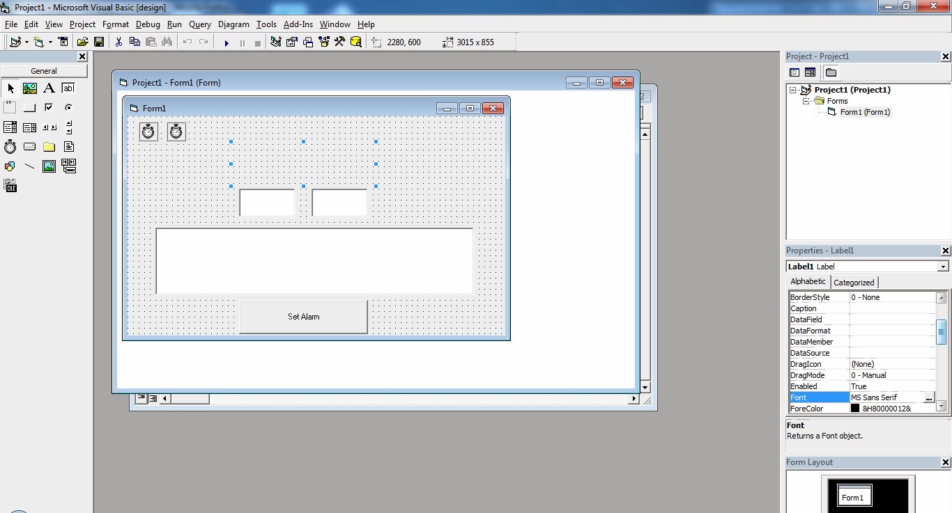Viewport: 952px width, 513px height.
Task: Start the project with the Run toolbar icon
Action: 227,42
